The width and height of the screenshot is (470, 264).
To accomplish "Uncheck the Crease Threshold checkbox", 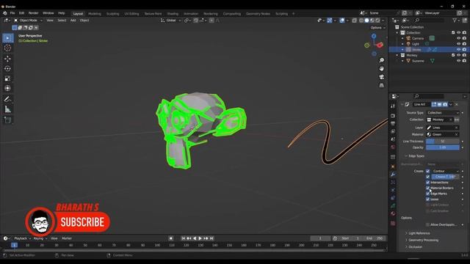I will pyautogui.click(x=427, y=177).
